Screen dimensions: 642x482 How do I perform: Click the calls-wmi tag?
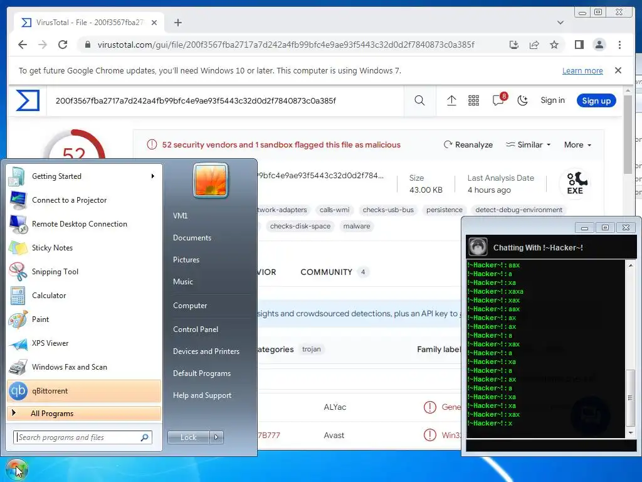click(x=335, y=210)
